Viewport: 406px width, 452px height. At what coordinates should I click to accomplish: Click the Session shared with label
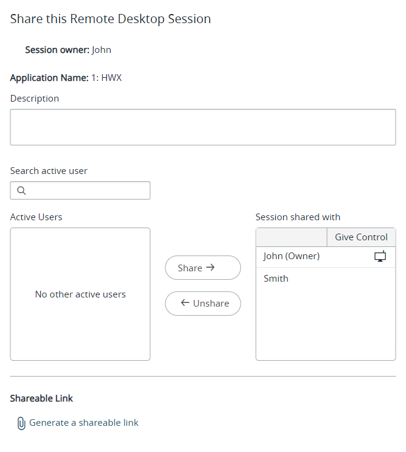coord(298,217)
